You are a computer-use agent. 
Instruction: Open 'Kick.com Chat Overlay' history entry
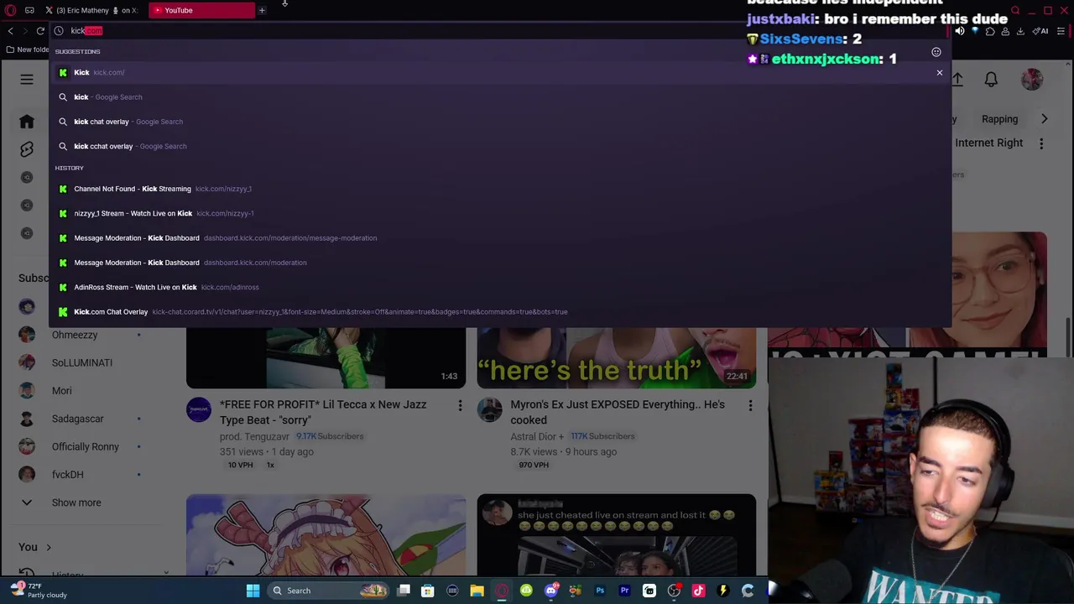499,312
